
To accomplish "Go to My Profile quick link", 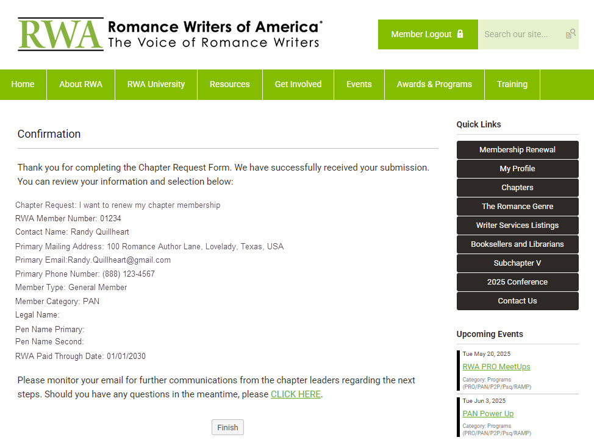I will [x=518, y=169].
